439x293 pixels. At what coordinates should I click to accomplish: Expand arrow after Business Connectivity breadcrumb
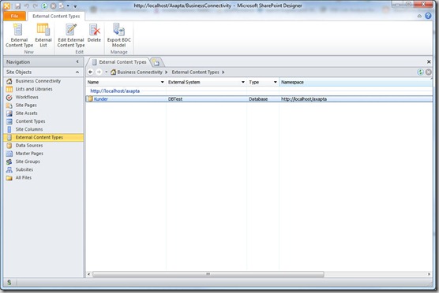[x=167, y=72]
